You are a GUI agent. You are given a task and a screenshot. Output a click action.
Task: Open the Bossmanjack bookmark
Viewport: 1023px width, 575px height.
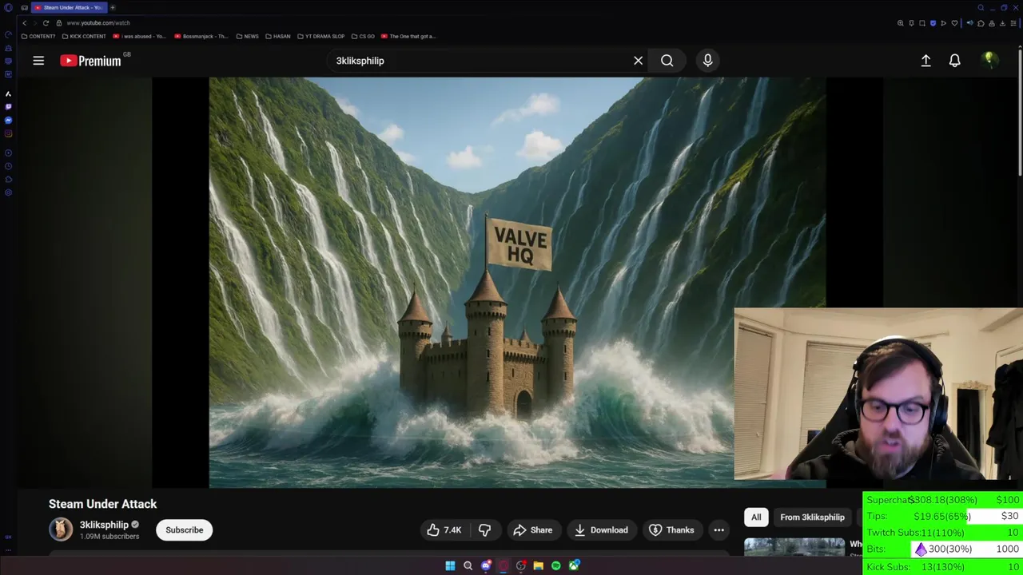[201, 36]
